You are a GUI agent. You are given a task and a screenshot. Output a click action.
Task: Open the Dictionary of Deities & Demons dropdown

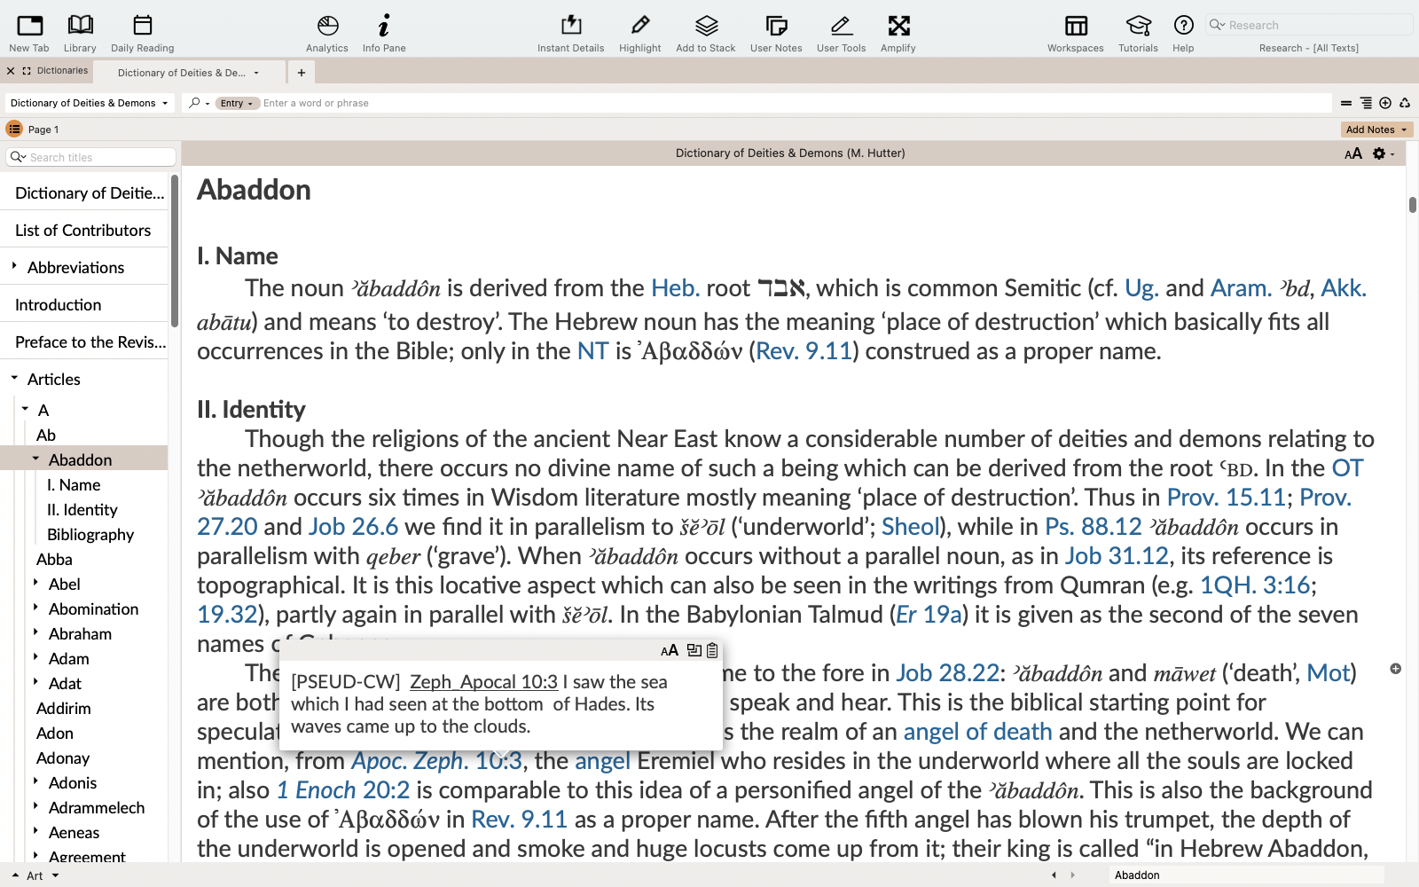89,103
